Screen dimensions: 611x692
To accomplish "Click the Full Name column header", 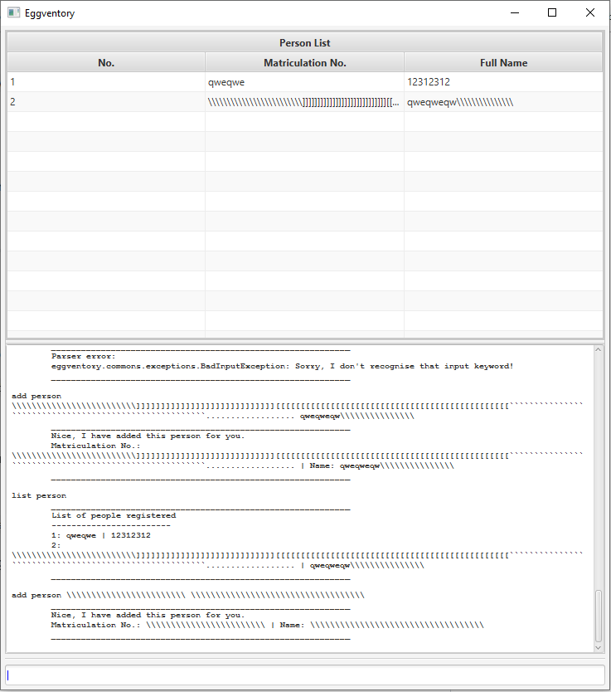I will (503, 63).
